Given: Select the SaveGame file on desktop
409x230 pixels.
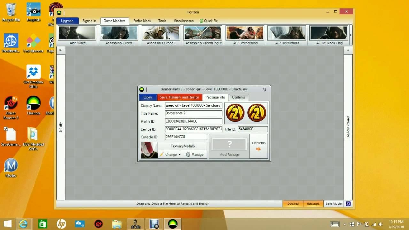Looking at the screenshot, I should click(x=11, y=137).
